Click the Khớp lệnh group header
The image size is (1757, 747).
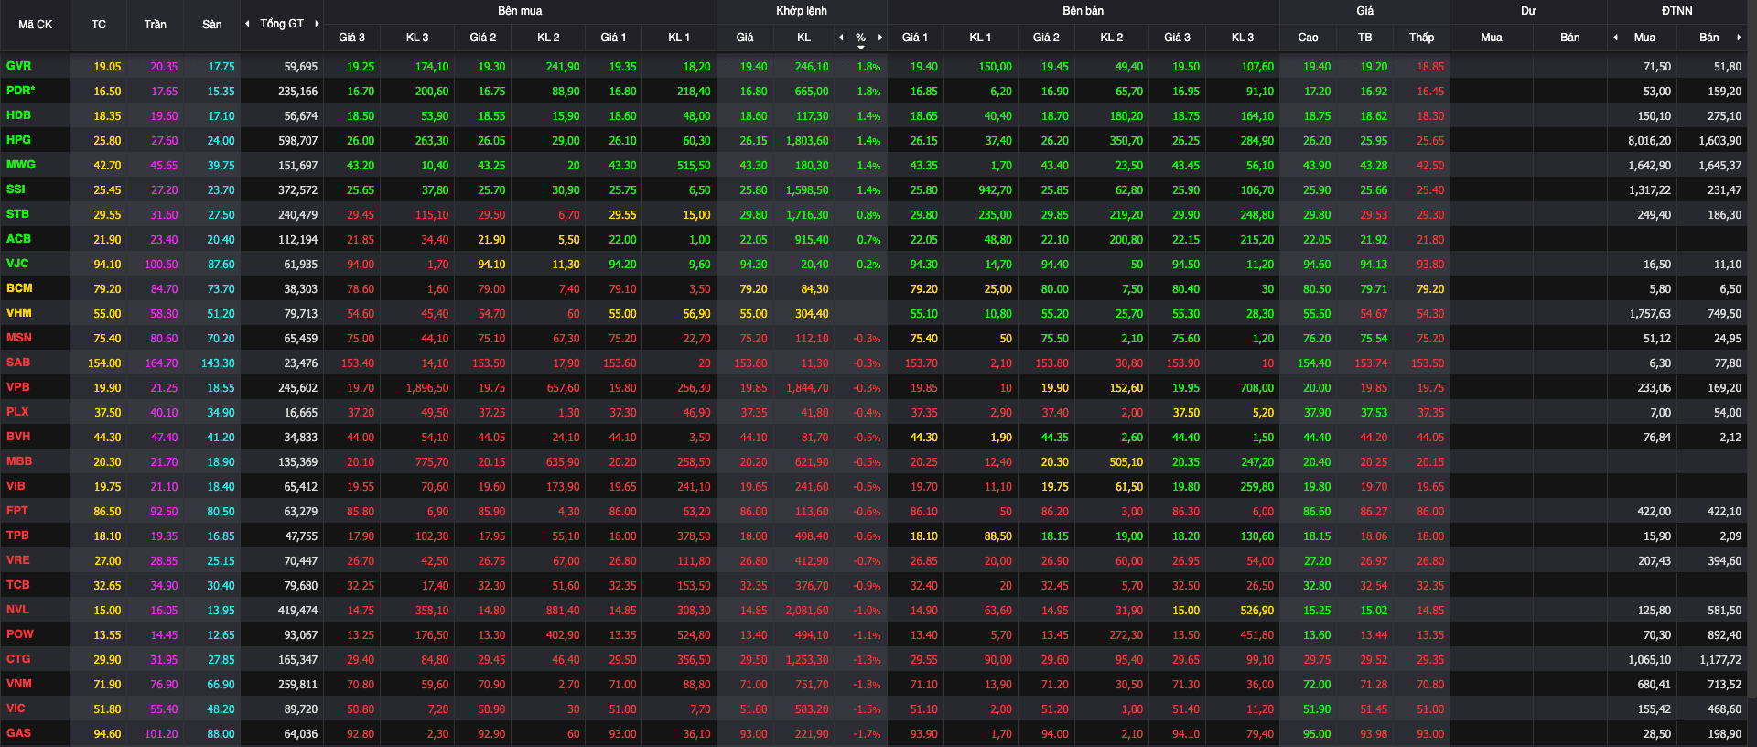(x=802, y=11)
